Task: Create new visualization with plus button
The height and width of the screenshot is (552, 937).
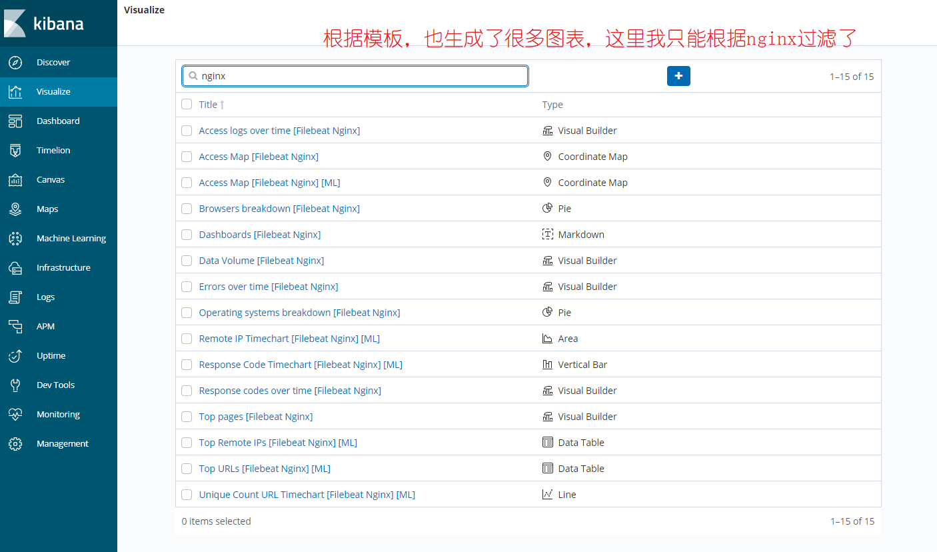Action: [678, 76]
